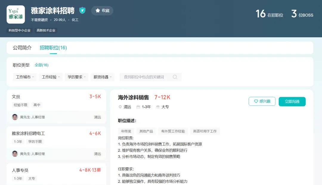This screenshot has width=322, height=185.
Task: Select the 全部(16) job type filter
Action: pyautogui.click(x=41, y=65)
